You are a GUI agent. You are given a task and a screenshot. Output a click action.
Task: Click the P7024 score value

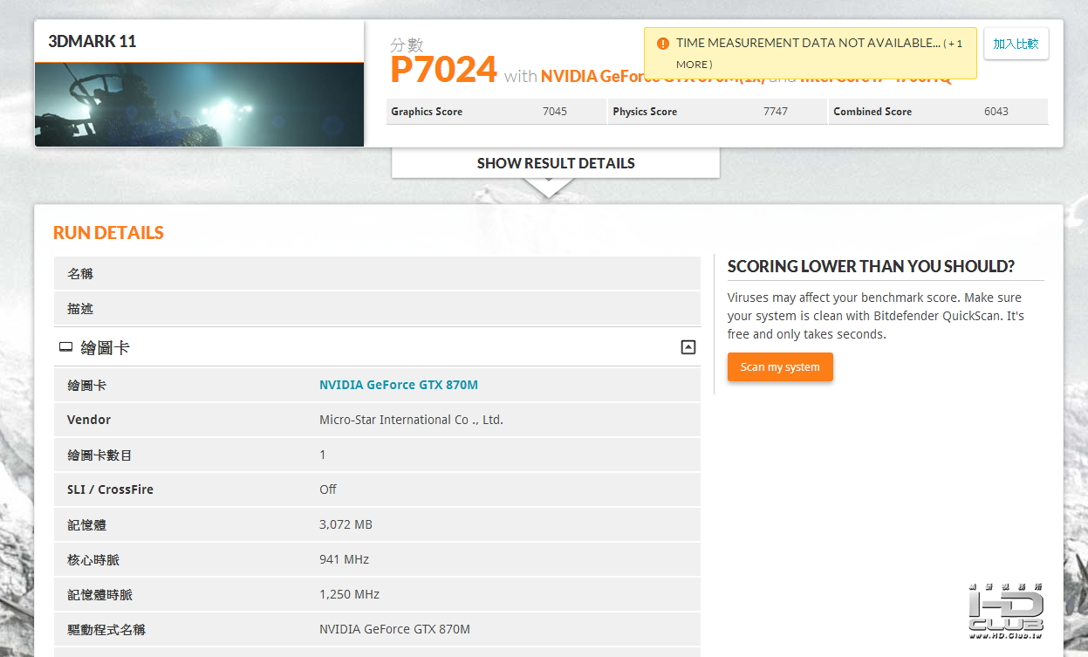point(443,70)
